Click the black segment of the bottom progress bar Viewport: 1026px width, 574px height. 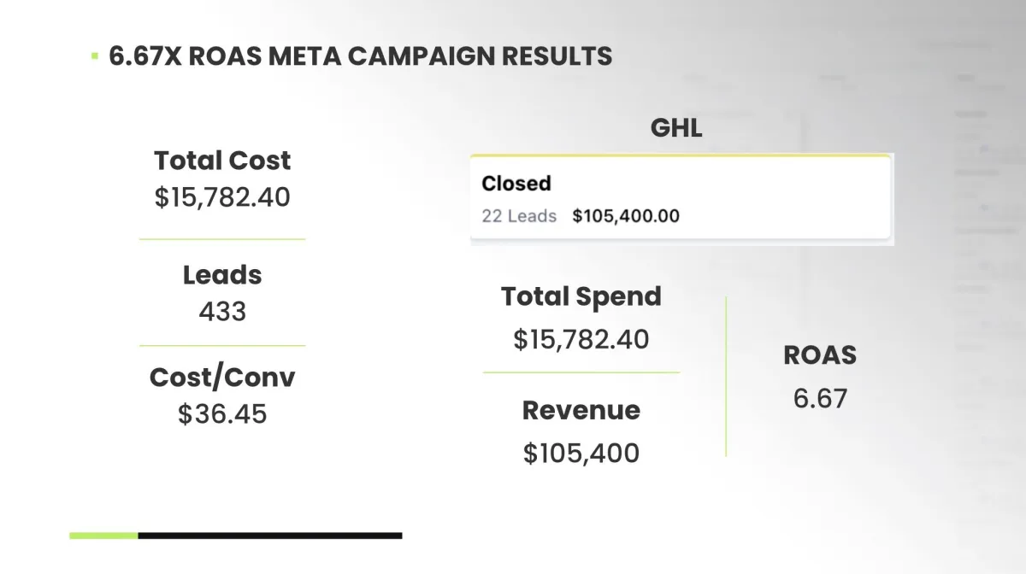tap(270, 536)
